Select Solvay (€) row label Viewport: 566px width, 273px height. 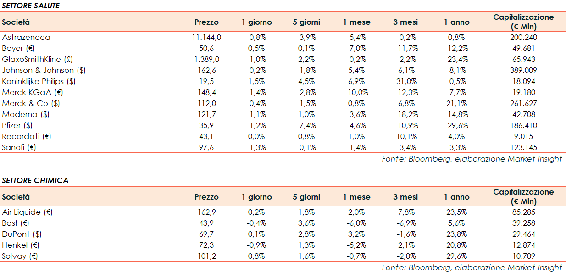[x=20, y=256]
